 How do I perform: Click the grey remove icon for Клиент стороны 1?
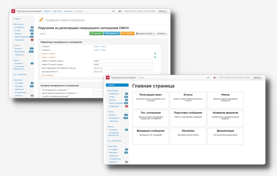point(158,54)
